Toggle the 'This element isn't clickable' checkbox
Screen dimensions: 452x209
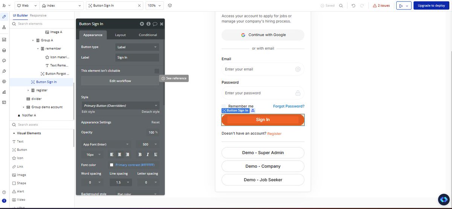click(157, 71)
